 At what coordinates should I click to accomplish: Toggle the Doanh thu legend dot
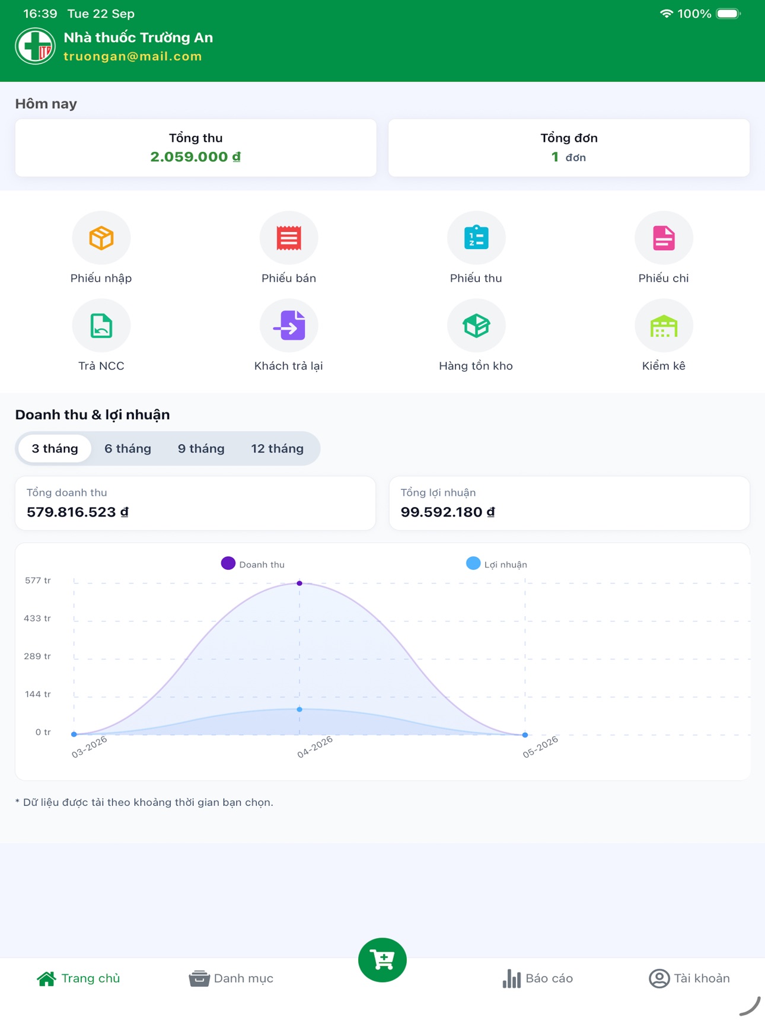tap(228, 563)
